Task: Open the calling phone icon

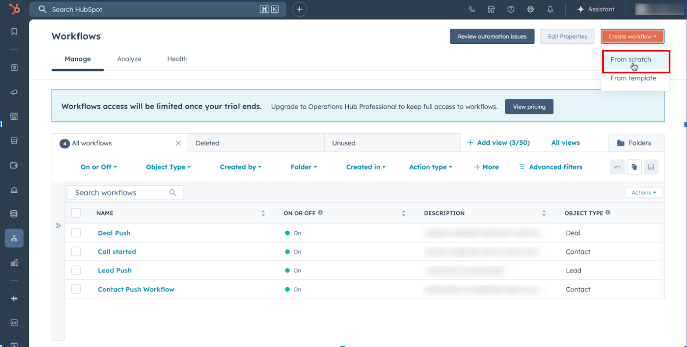Action: (472, 9)
